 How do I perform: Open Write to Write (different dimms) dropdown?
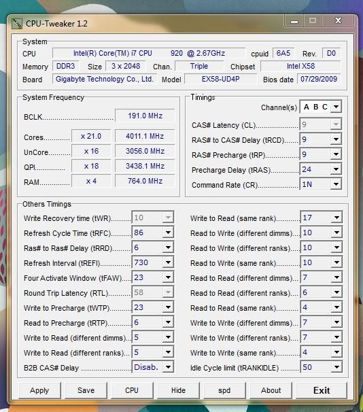[322, 322]
